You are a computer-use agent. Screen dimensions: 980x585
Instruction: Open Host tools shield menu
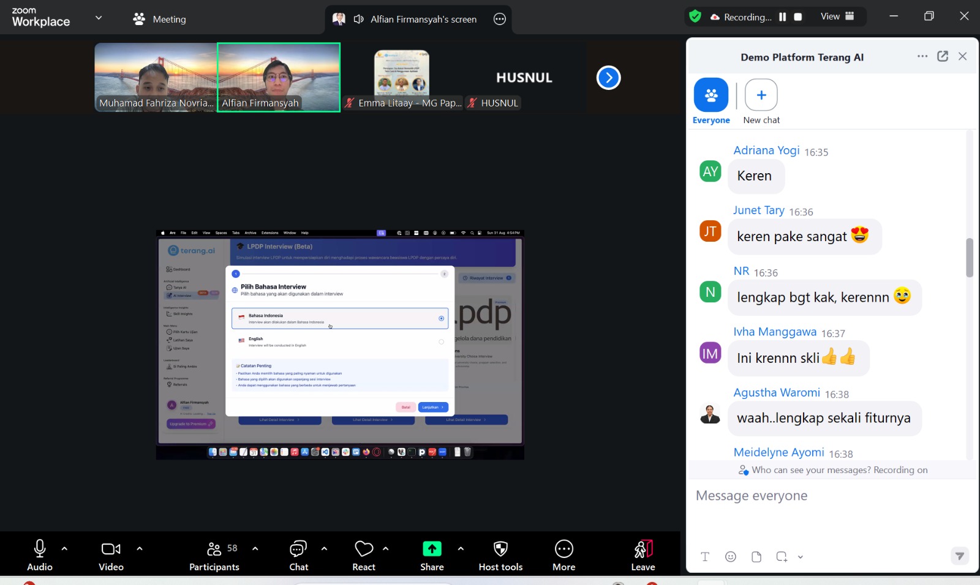[500, 555]
